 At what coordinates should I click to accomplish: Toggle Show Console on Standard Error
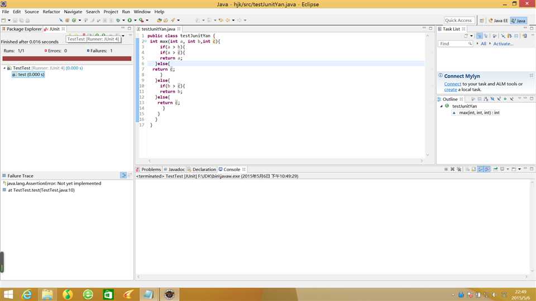[x=487, y=169]
